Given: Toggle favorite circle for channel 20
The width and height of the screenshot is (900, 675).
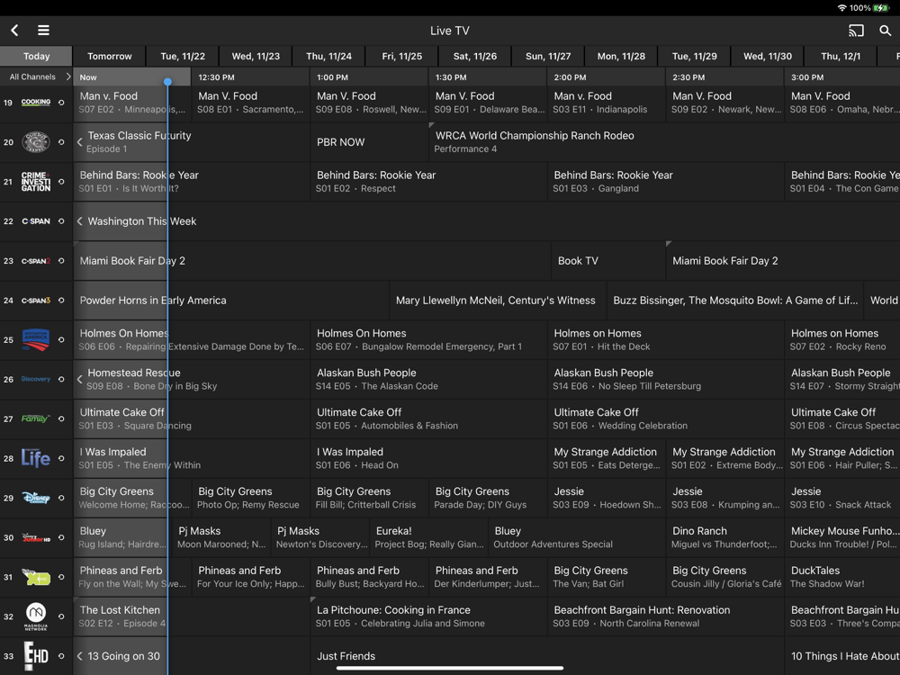Looking at the screenshot, I should [61, 142].
